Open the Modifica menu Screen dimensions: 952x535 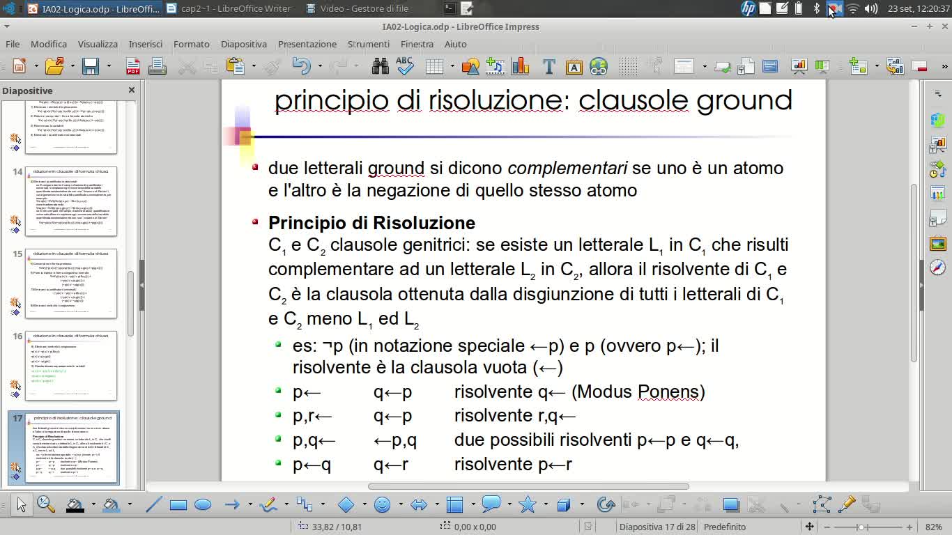point(49,44)
